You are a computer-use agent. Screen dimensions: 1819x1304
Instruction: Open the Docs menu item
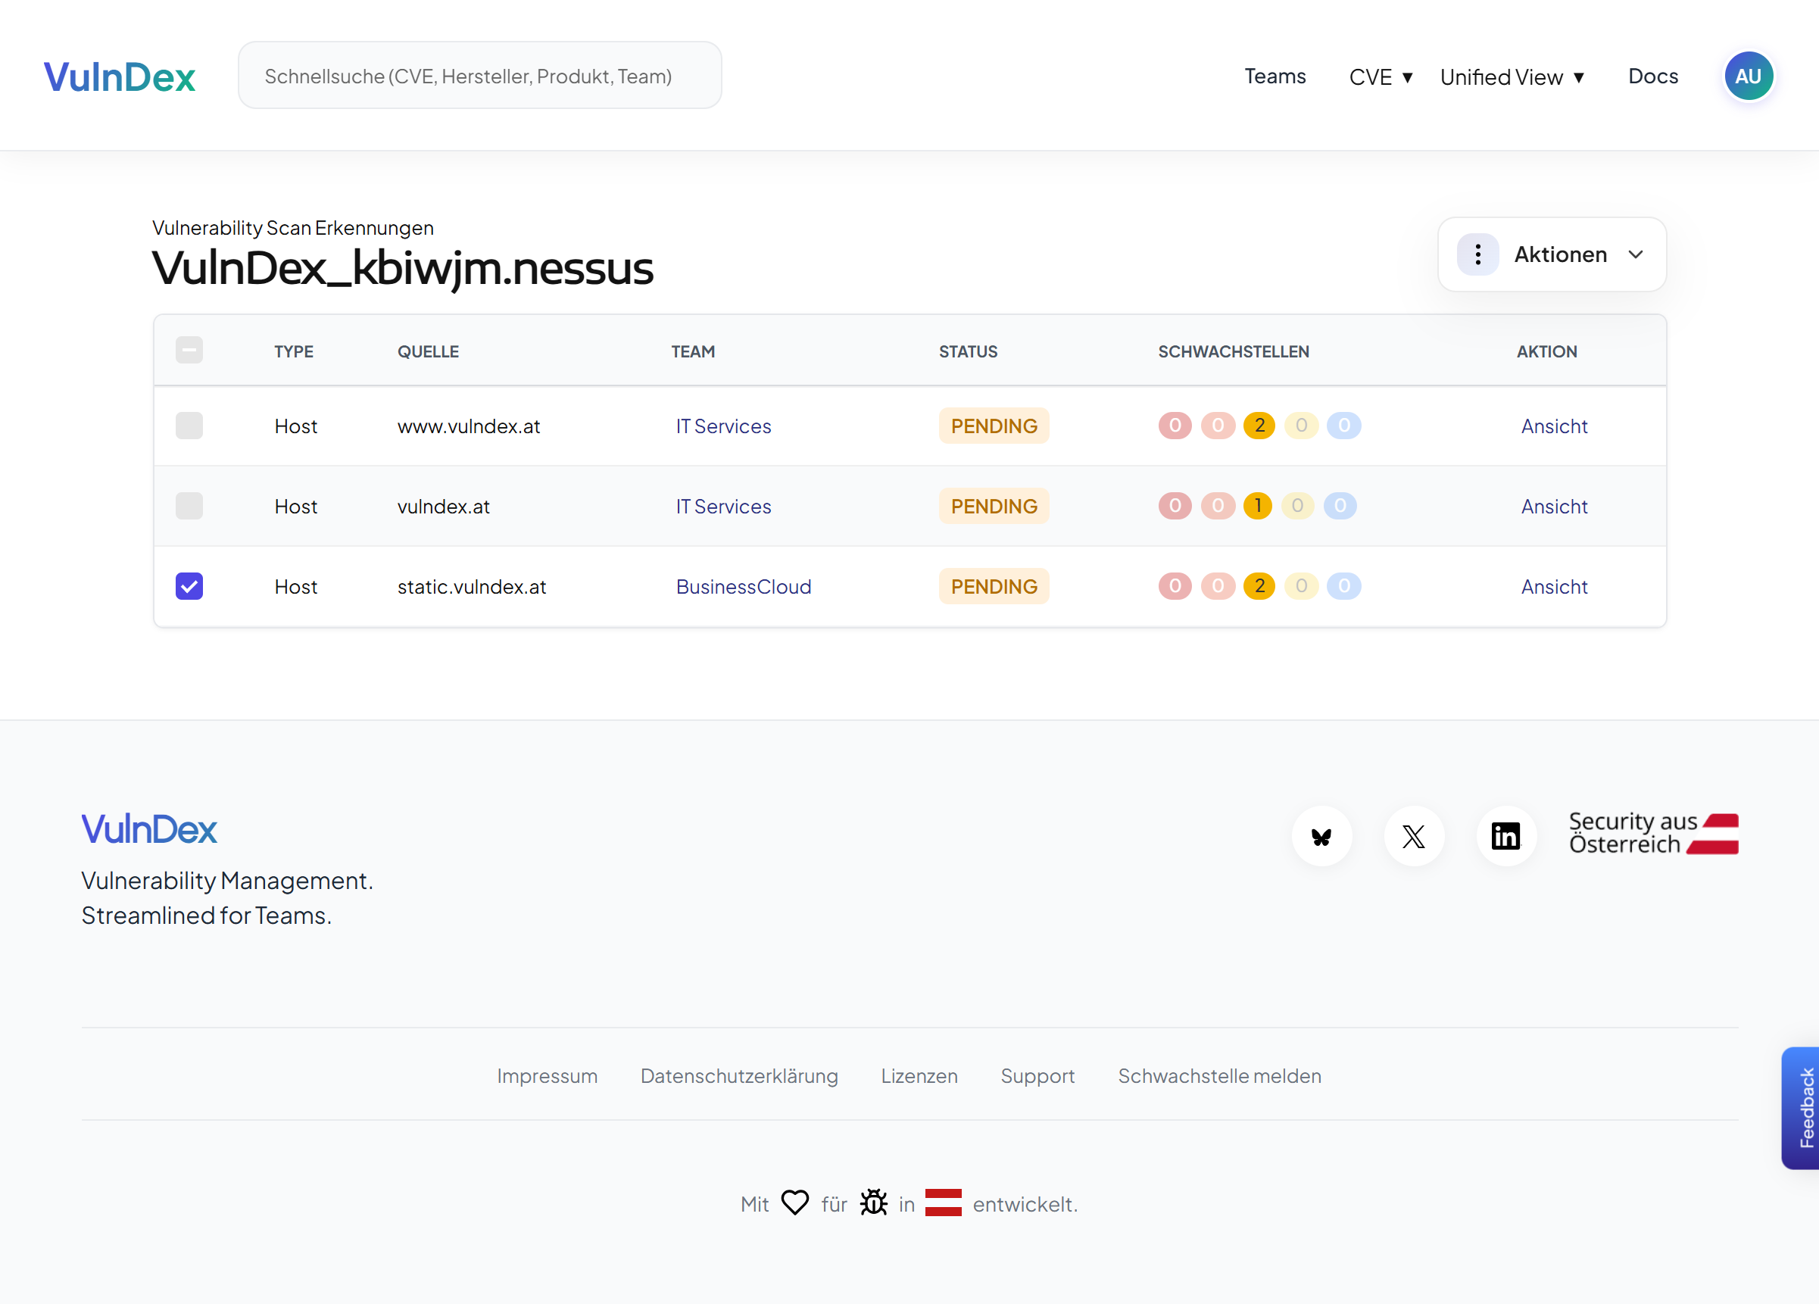click(x=1652, y=76)
